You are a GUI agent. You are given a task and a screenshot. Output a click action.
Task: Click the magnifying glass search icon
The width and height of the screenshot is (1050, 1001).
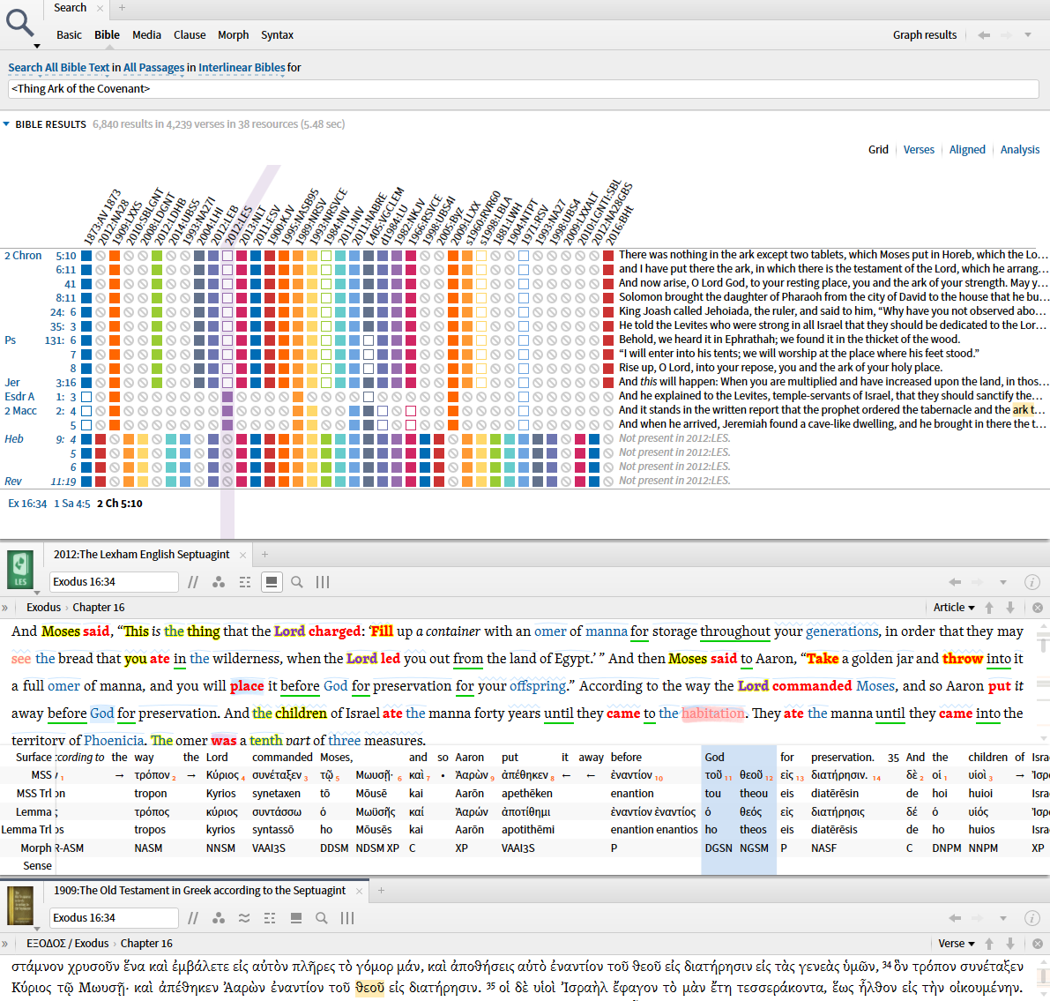coord(20,24)
